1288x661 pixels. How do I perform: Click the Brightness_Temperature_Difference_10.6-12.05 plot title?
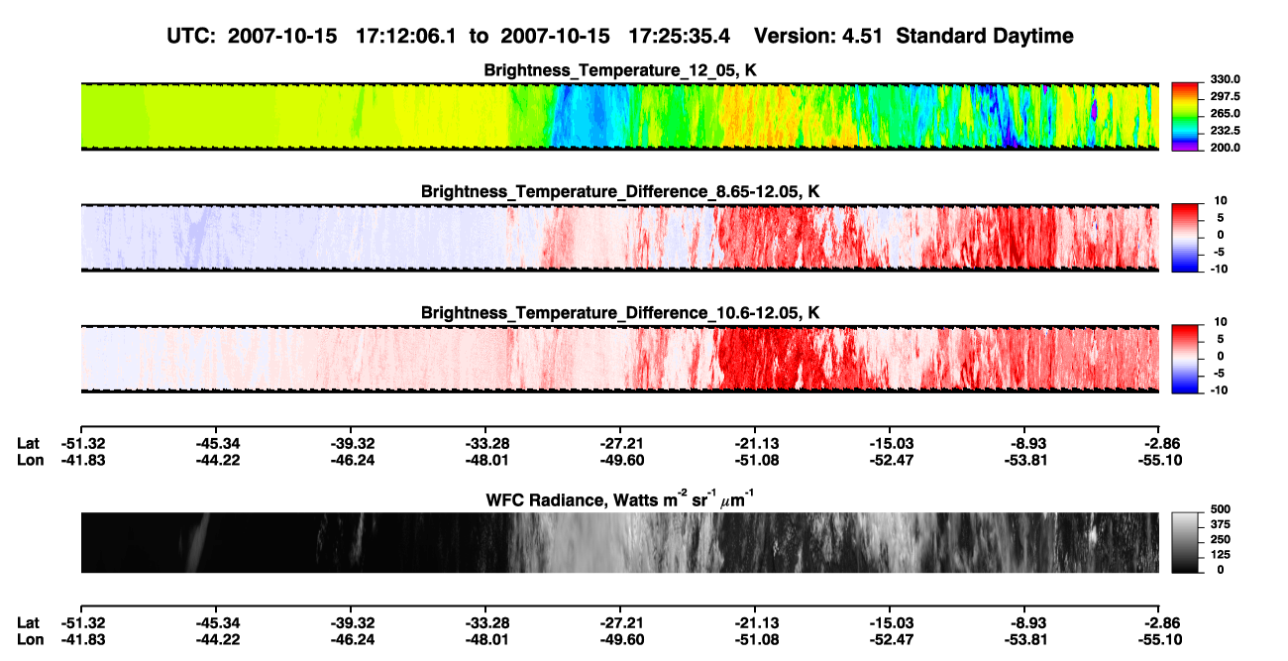pyautogui.click(x=620, y=313)
